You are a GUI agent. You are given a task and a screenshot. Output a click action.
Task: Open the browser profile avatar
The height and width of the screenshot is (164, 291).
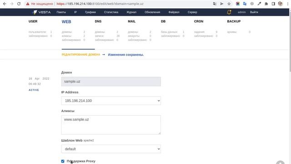(x=281, y=4)
